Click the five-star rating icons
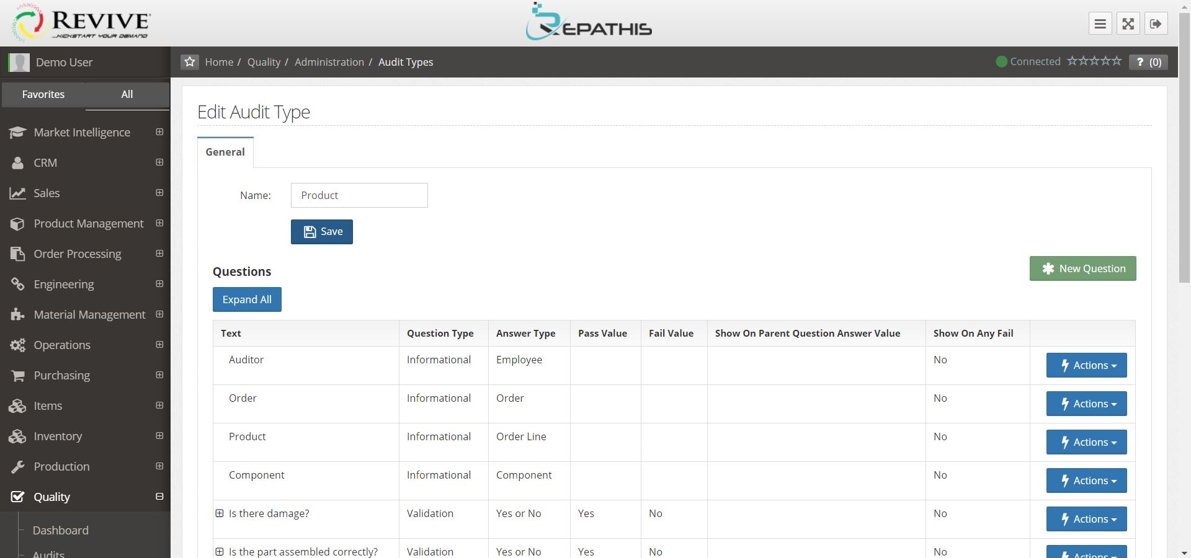1191x558 pixels. [x=1094, y=61]
